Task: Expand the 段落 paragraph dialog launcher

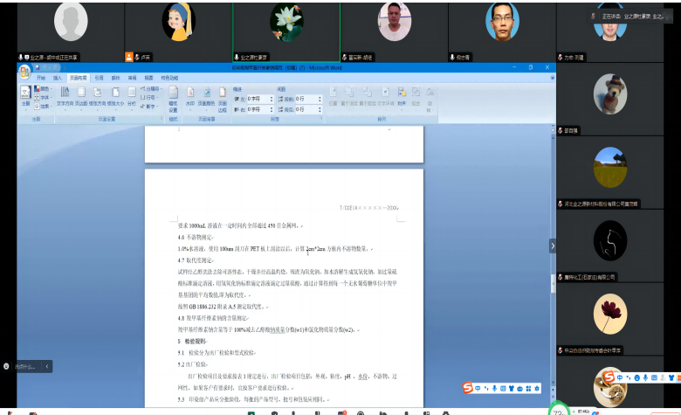Action: [x=321, y=119]
